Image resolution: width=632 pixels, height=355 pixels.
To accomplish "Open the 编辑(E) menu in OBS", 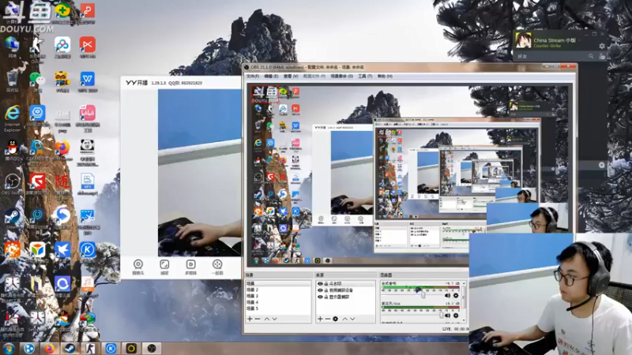I will 271,76.
